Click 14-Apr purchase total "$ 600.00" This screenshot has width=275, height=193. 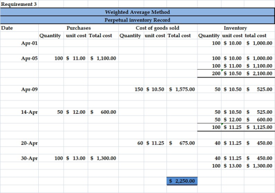pyautogui.click(x=103, y=112)
